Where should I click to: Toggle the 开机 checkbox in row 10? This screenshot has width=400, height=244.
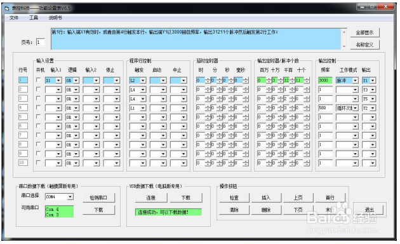(38, 163)
